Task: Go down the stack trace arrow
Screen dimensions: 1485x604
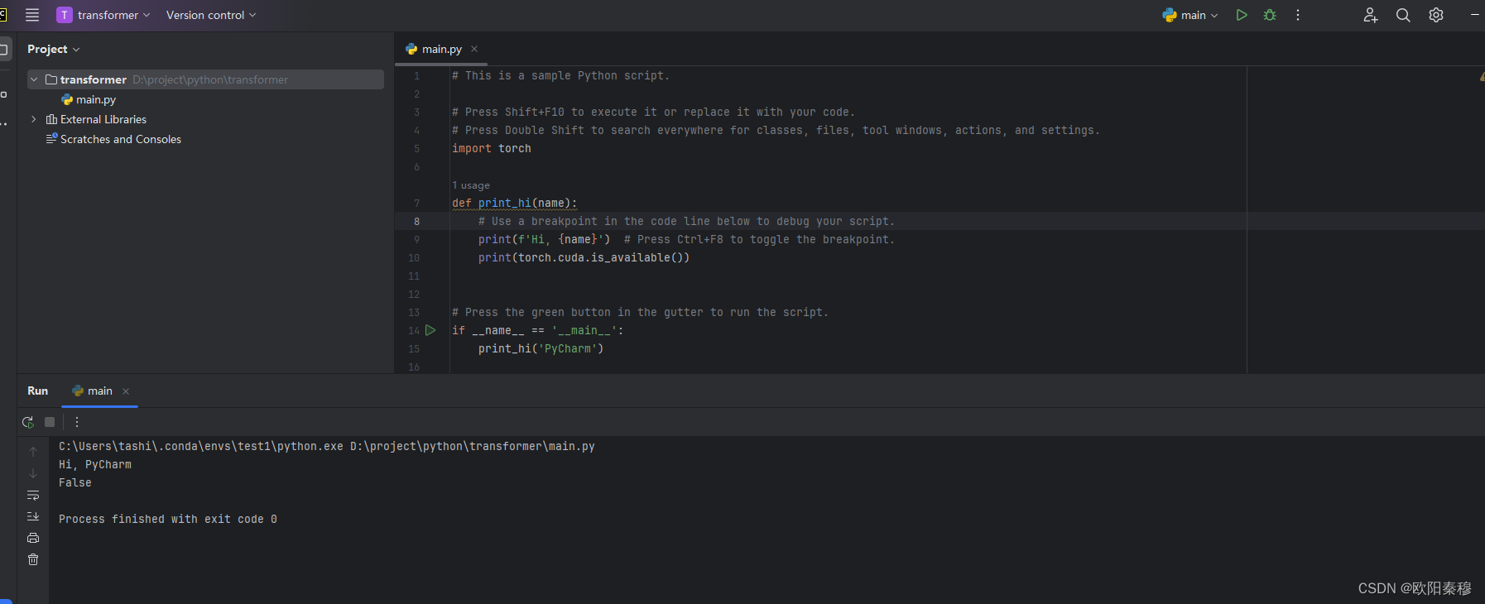Action: point(33,473)
